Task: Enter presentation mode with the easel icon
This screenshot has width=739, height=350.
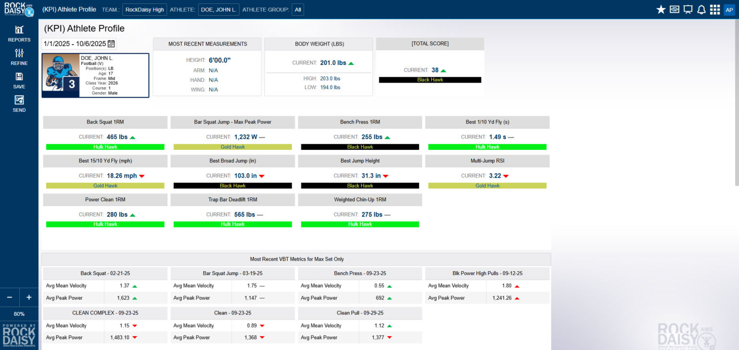Action: (x=688, y=9)
